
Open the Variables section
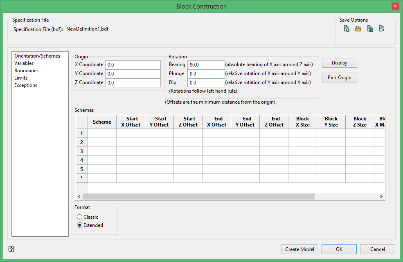tap(24, 63)
